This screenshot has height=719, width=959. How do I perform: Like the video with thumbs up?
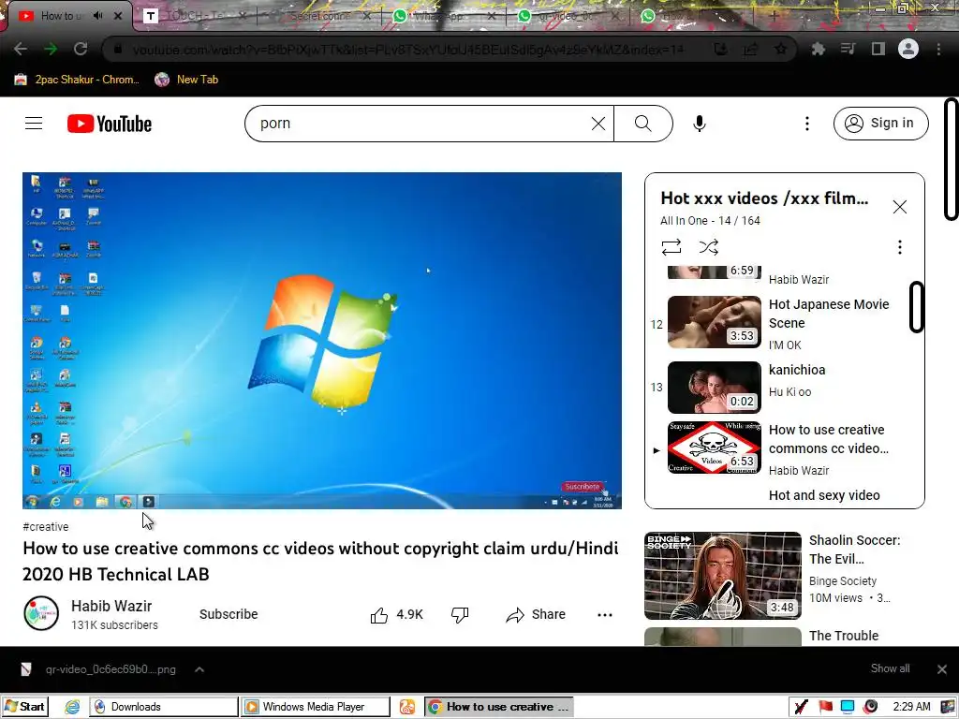[x=396, y=614]
